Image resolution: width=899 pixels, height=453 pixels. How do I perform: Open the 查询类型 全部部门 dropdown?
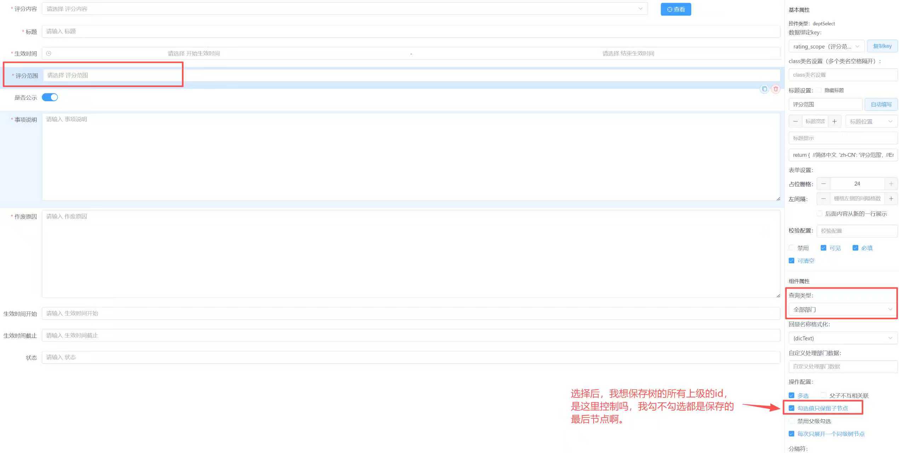click(x=842, y=310)
